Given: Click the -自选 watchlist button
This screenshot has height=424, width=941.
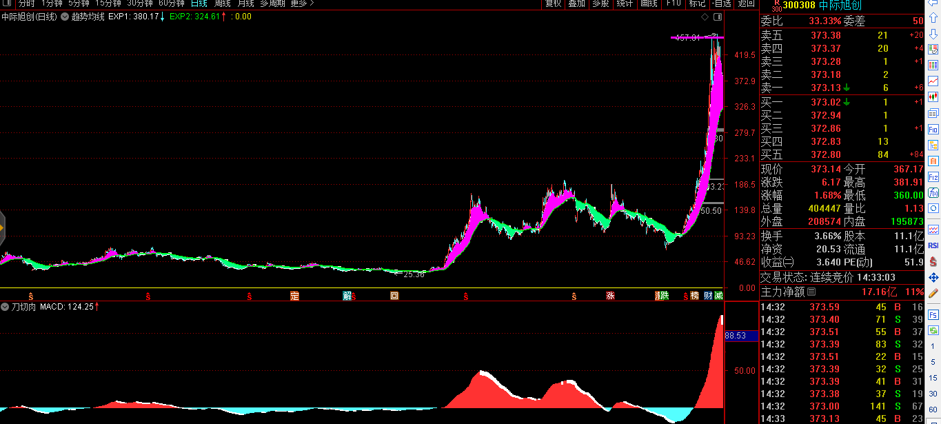Looking at the screenshot, I should (x=721, y=3).
